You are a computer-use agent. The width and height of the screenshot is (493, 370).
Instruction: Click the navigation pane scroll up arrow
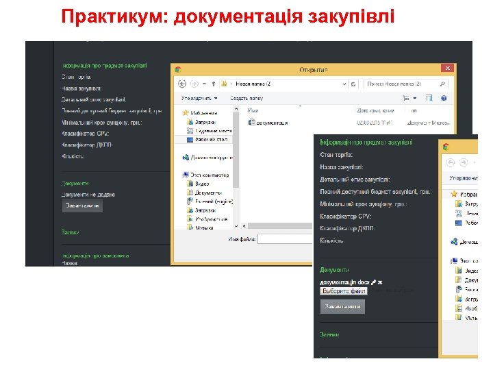[x=236, y=109]
